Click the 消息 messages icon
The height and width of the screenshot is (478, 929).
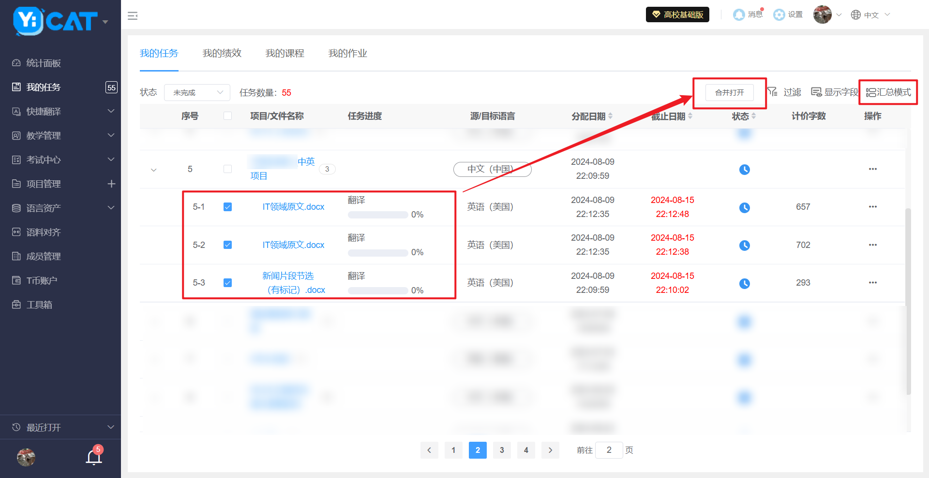click(739, 15)
